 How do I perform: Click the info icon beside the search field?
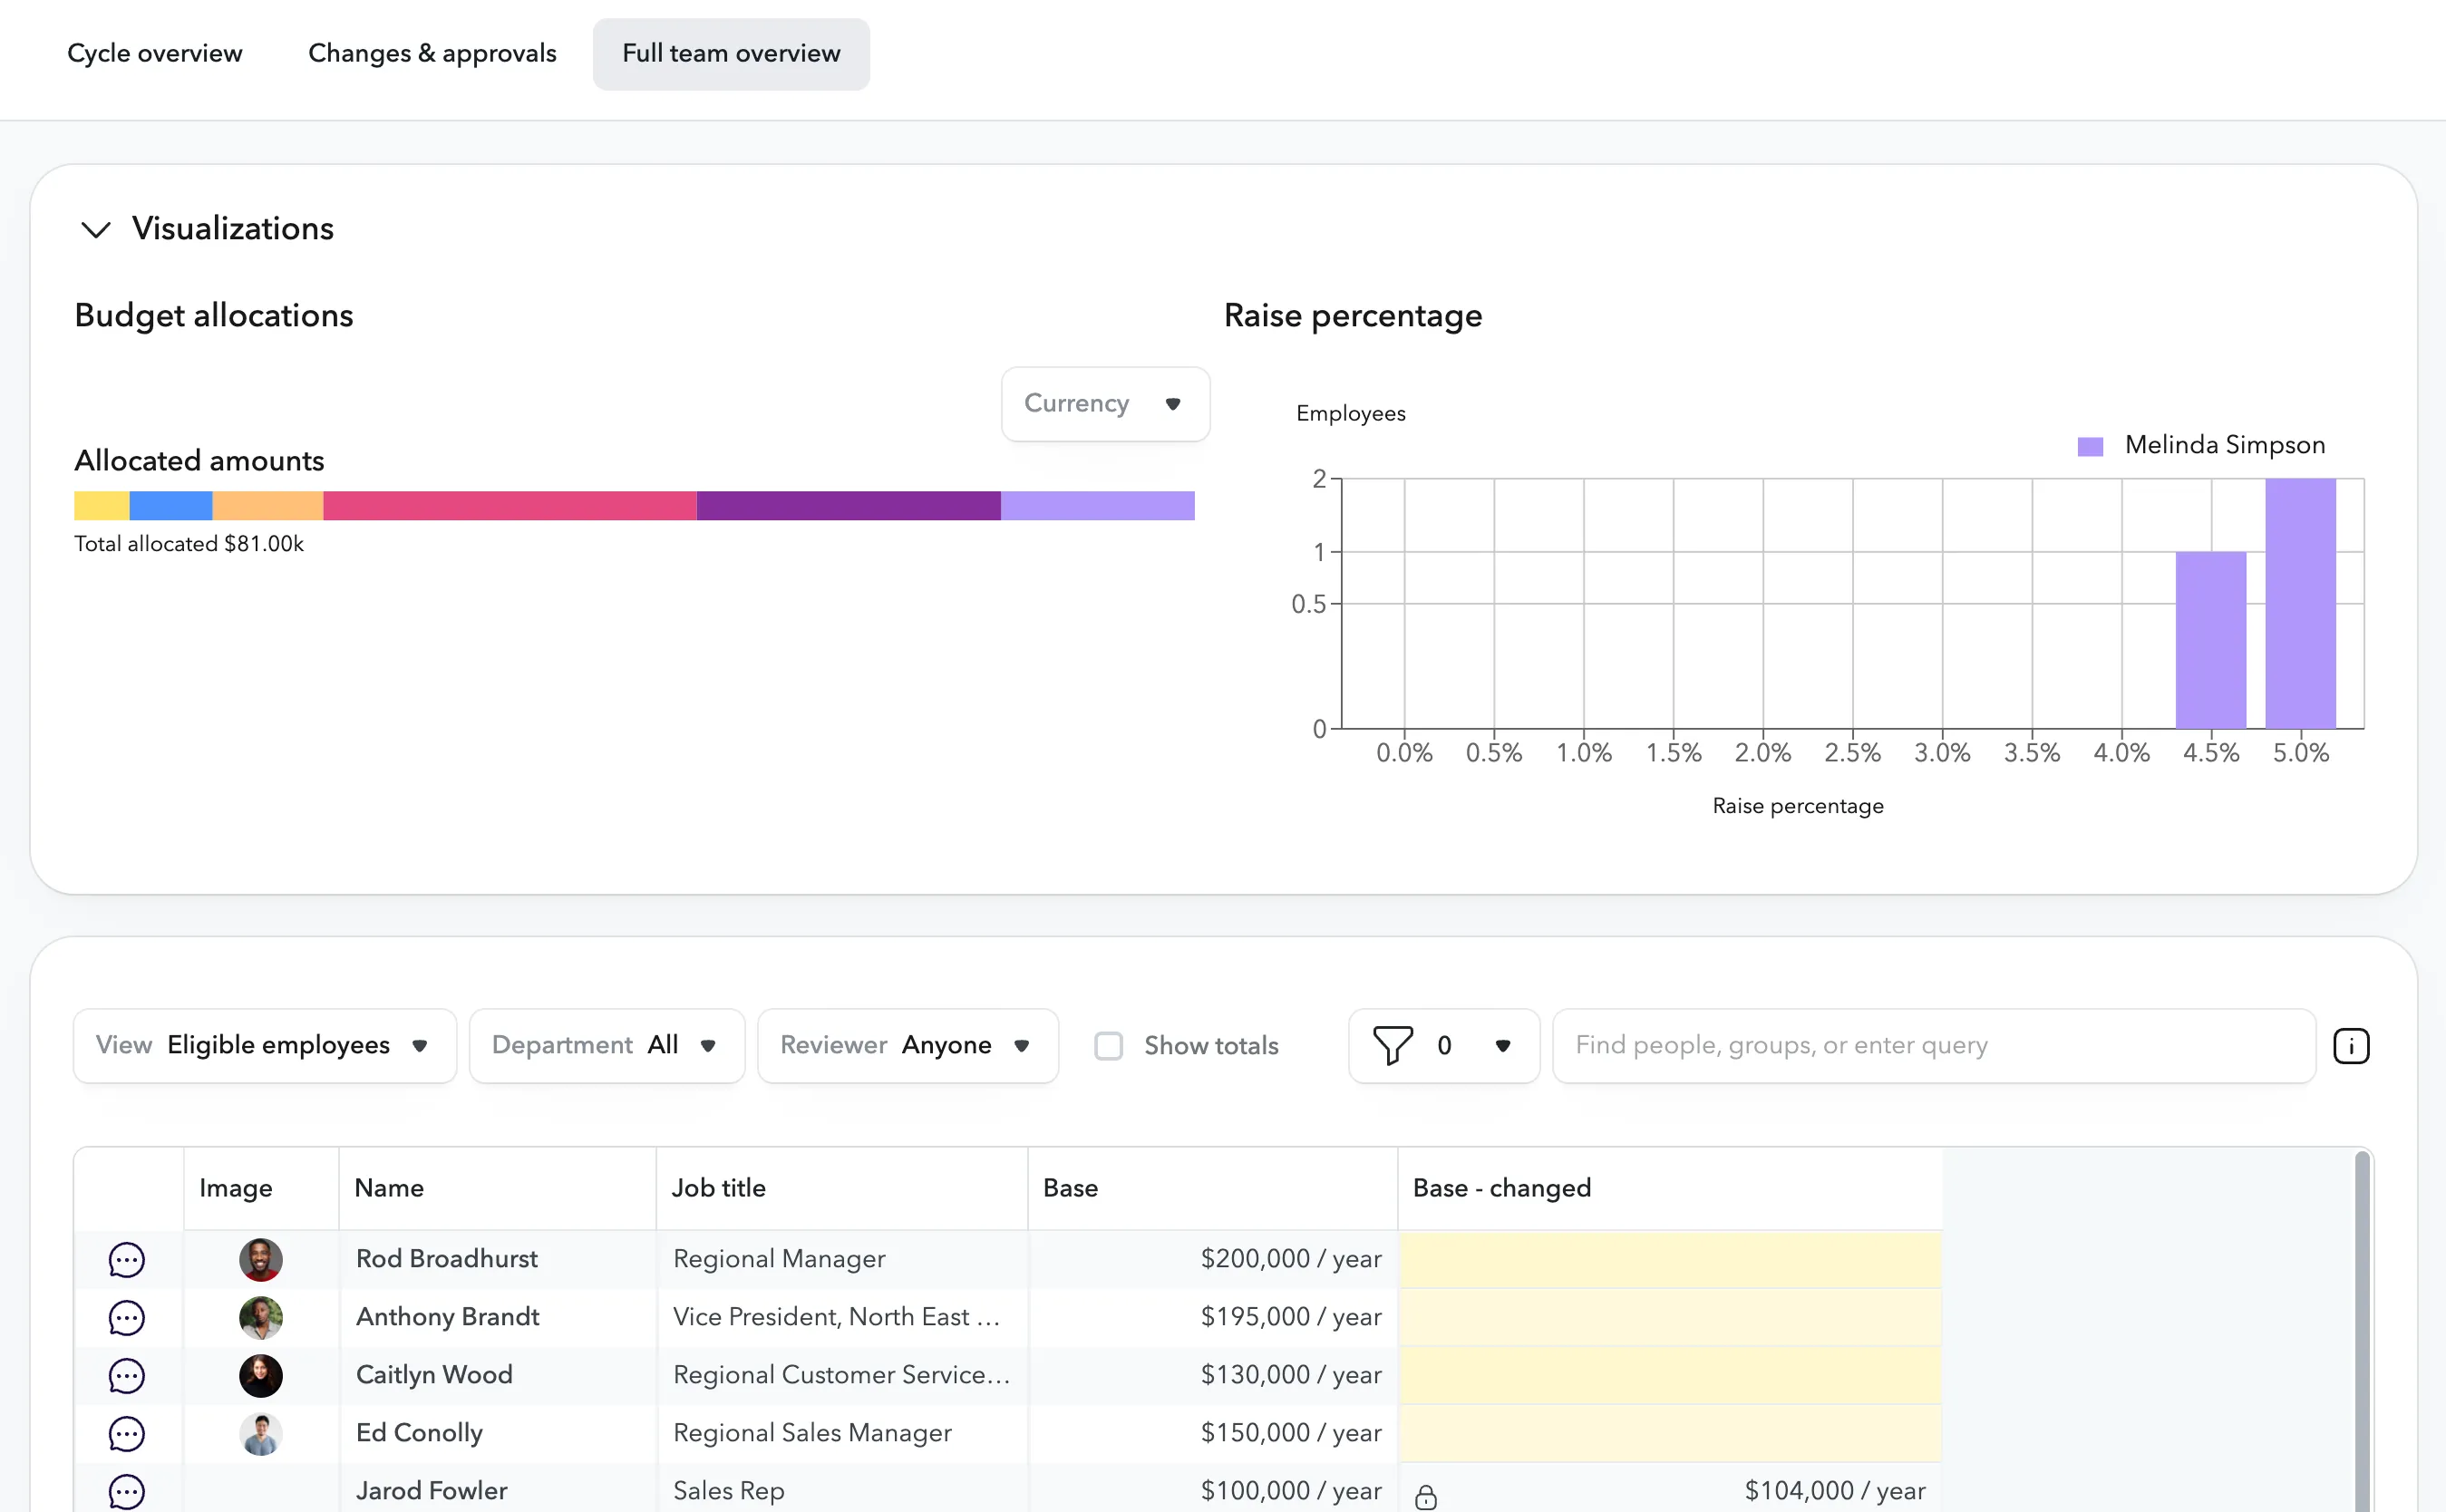pos(2351,1046)
